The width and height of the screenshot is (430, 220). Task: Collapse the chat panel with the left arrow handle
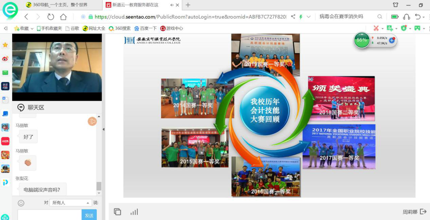[x=104, y=129]
